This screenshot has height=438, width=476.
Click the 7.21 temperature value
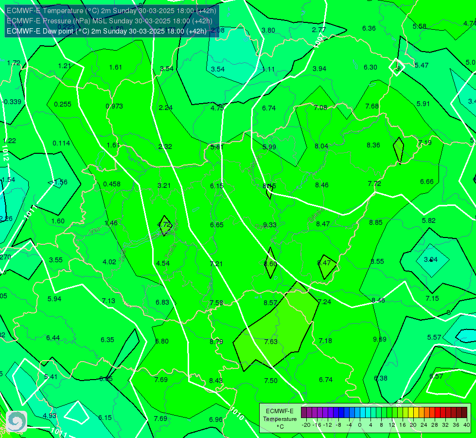pyautogui.click(x=216, y=264)
